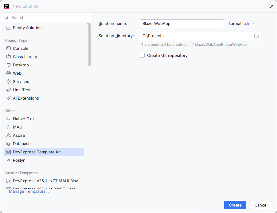
Task: Select the Empty Solution template
Action: (x=27, y=28)
